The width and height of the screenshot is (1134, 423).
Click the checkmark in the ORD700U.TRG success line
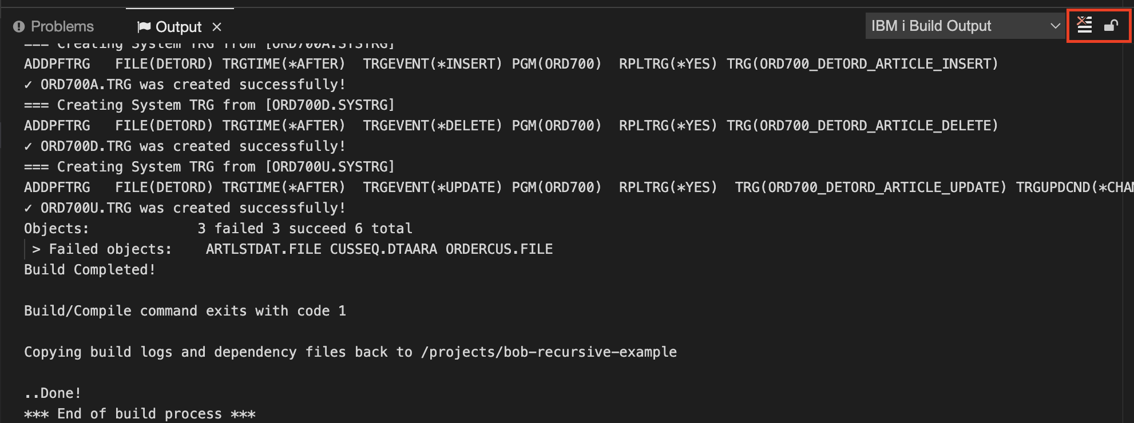[27, 207]
